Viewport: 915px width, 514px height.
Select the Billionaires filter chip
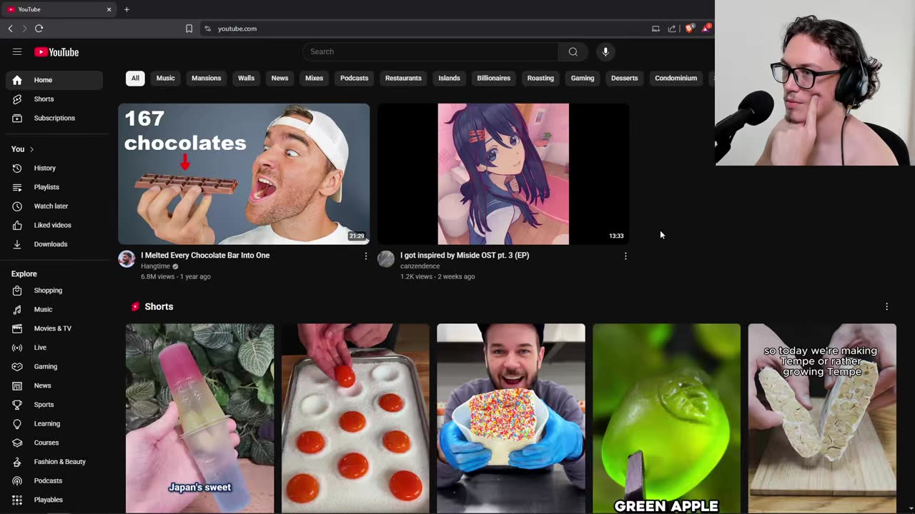493,78
